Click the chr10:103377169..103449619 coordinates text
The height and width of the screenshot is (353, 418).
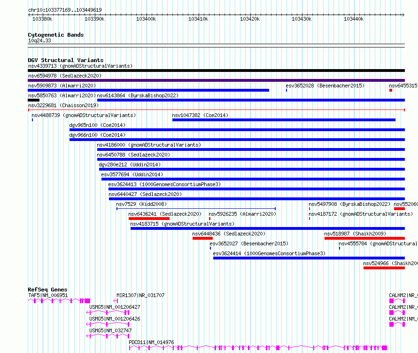click(x=65, y=10)
